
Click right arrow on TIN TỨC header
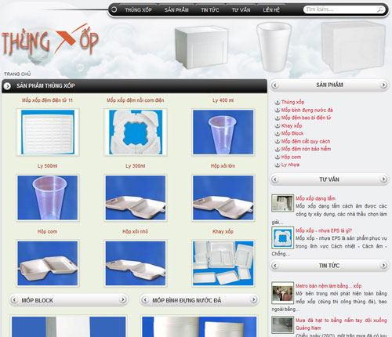click(383, 266)
